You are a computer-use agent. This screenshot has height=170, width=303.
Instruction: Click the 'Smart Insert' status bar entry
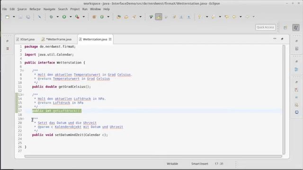click(x=200, y=164)
